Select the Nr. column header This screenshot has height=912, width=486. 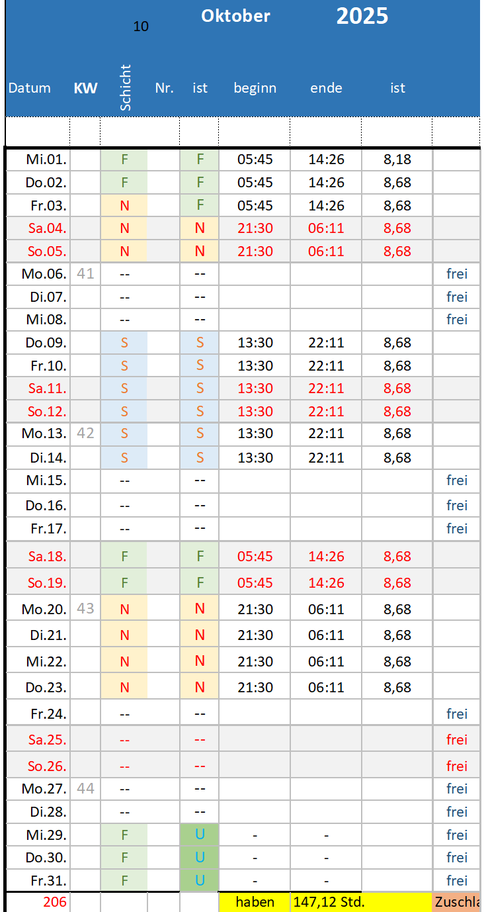(164, 88)
